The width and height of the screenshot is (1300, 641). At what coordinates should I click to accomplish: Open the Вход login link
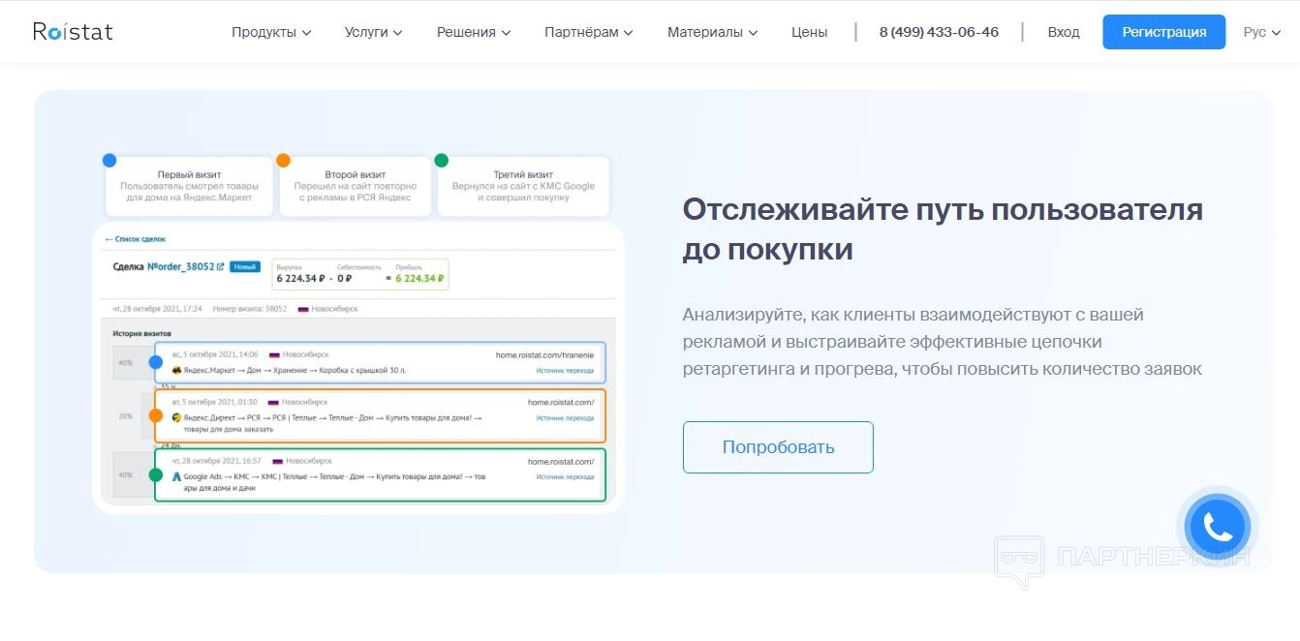(1064, 32)
